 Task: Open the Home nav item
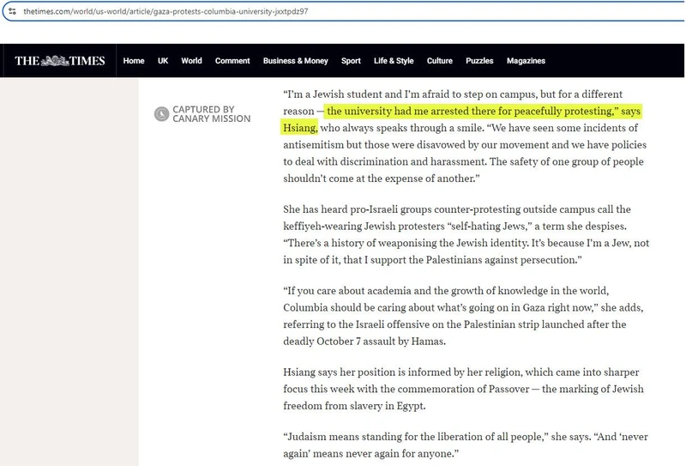click(x=134, y=61)
